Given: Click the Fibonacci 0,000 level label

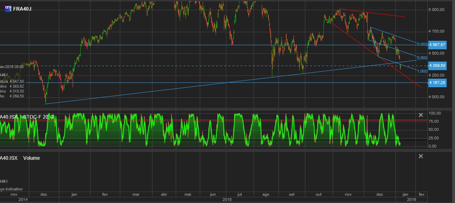Looking at the screenshot, I should pos(422,44).
